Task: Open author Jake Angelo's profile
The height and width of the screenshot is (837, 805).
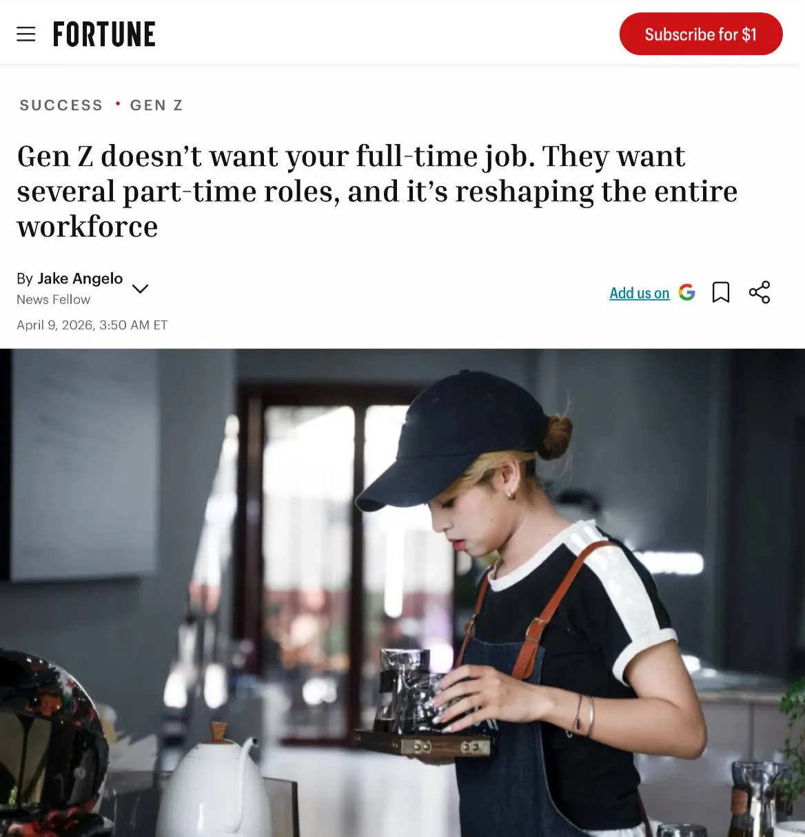Action: [x=80, y=278]
